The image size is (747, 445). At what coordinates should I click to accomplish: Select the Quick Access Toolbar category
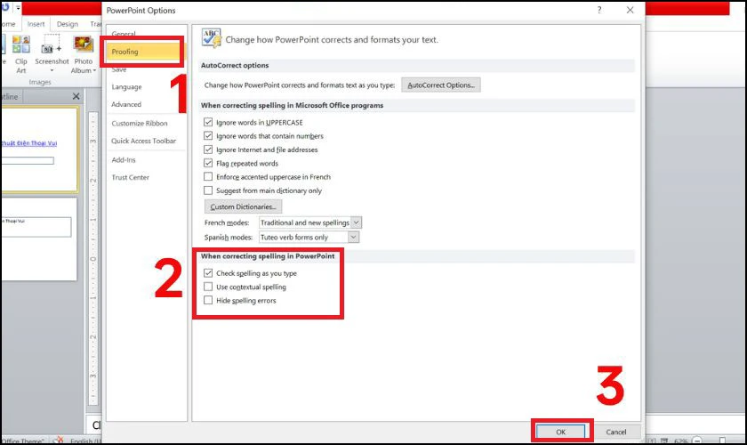click(x=146, y=141)
